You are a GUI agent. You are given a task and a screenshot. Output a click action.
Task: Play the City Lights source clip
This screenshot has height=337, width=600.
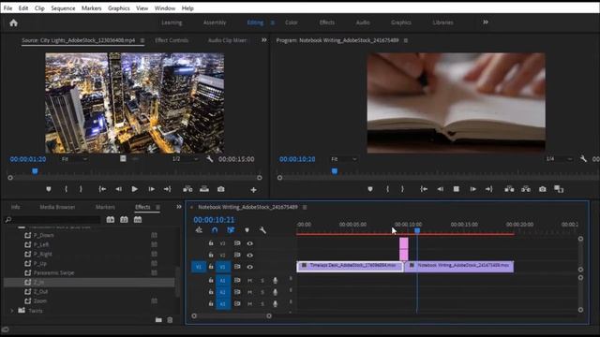[134, 189]
